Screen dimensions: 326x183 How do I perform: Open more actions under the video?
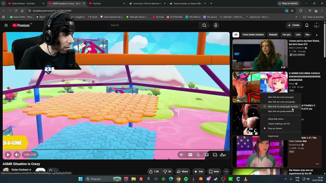point(226,172)
